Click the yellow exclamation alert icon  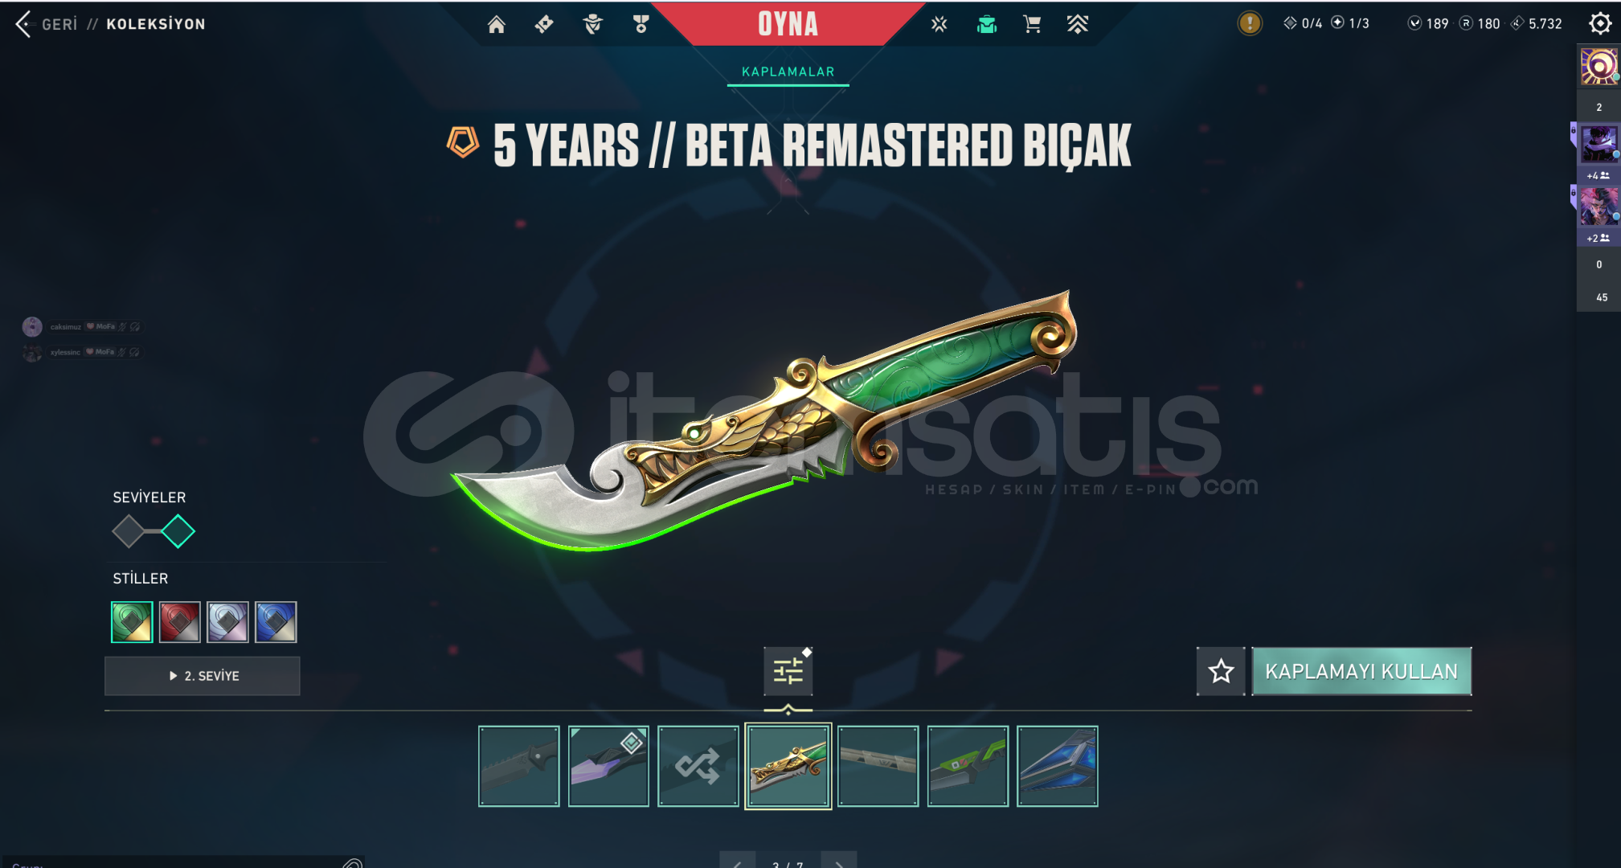click(1250, 23)
